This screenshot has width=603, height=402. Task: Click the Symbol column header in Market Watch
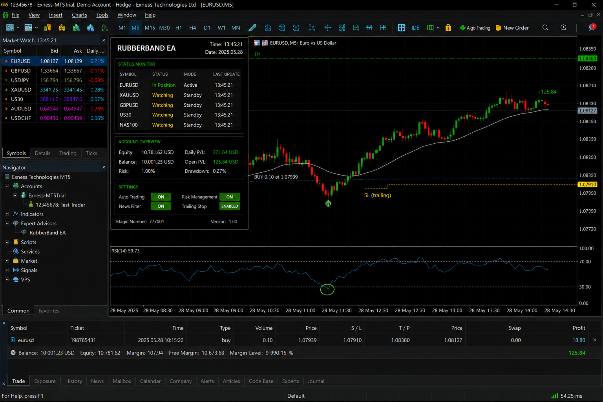click(13, 51)
